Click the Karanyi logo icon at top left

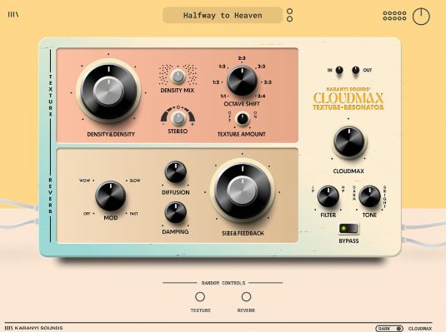point(13,14)
